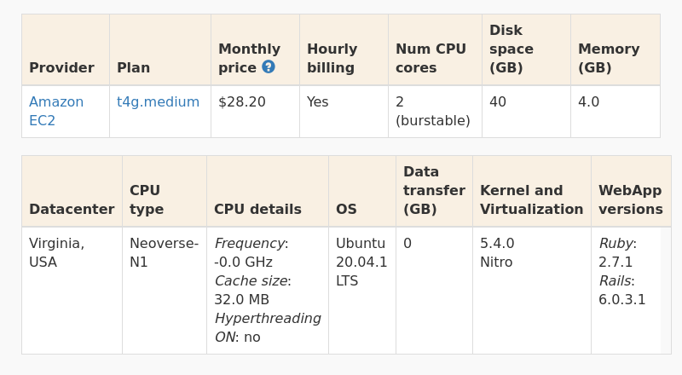Click the Ubuntu 20.04.1 LTS cell

(361, 262)
